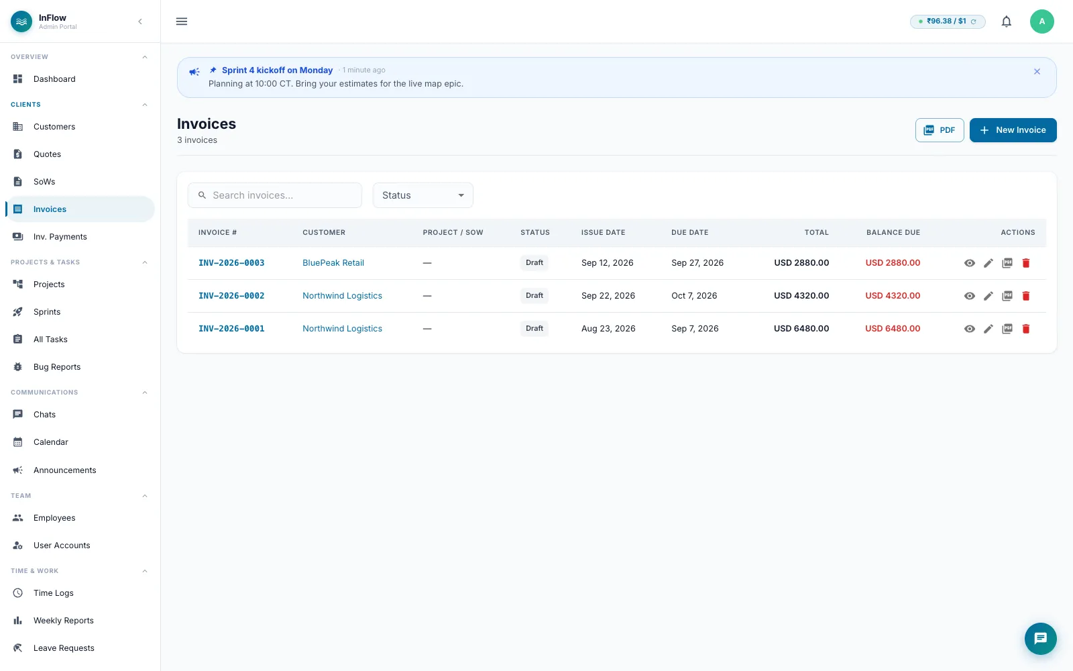The width and height of the screenshot is (1073, 671).
Task: Open Quotes in the sidebar
Action: 80,154
